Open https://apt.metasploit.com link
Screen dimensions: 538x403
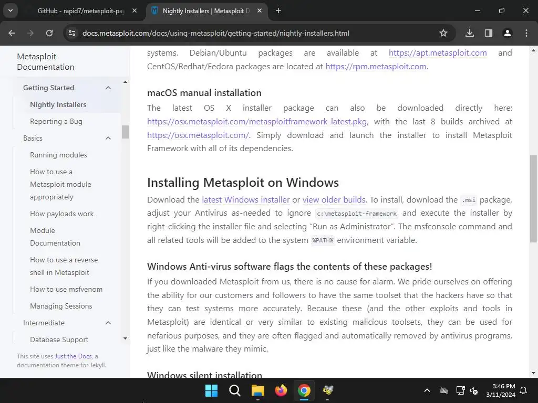(438, 53)
